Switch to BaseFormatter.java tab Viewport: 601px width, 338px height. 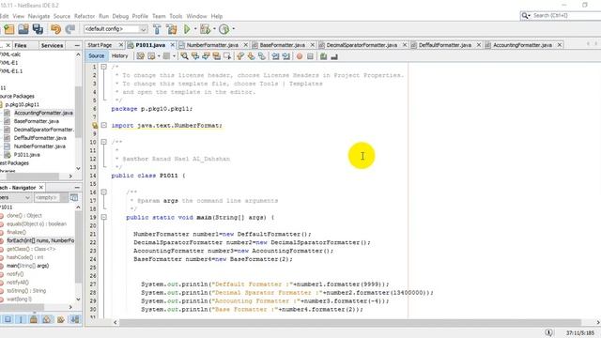click(x=282, y=45)
